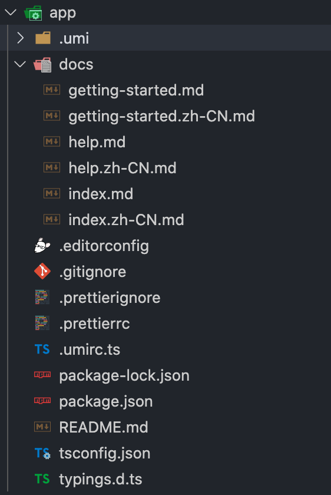Image resolution: width=331 pixels, height=495 pixels.
Task: Click the npm icon beside package.json
Action: click(42, 401)
